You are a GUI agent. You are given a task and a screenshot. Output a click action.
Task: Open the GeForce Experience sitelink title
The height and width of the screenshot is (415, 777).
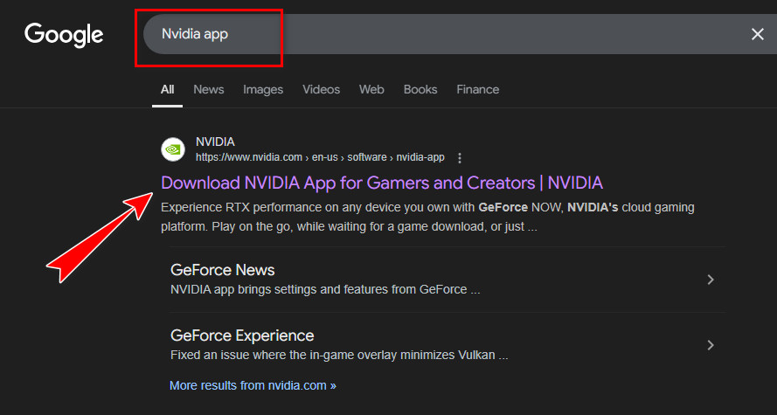coord(242,335)
